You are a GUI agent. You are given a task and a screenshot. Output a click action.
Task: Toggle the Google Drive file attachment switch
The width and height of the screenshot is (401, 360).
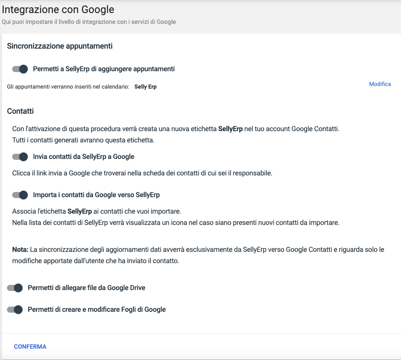coord(15,288)
